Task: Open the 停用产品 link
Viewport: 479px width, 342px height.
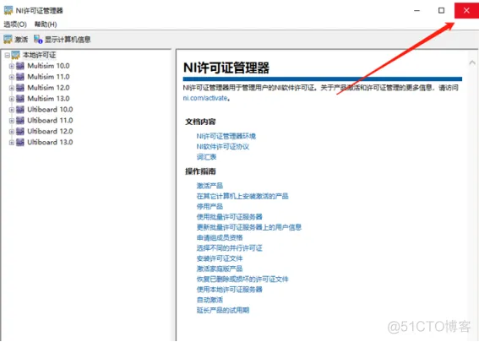Action: click(210, 206)
